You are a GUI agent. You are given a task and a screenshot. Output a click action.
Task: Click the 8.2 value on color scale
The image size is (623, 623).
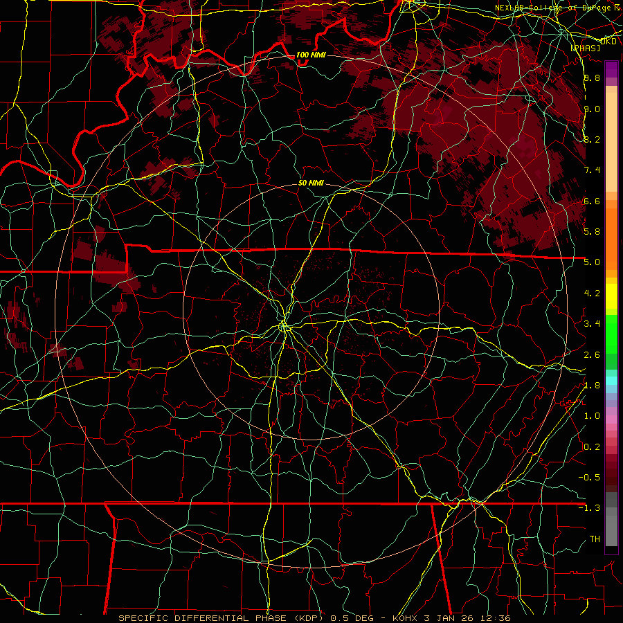coord(592,139)
